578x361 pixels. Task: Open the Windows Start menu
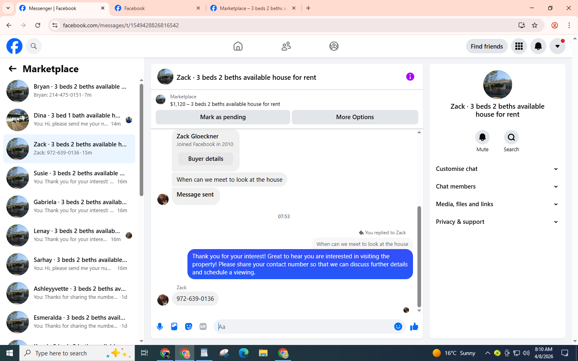point(10,353)
